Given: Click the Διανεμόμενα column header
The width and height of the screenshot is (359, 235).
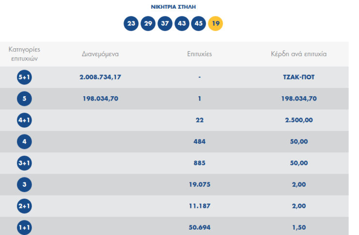Looking at the screenshot, I should click(x=100, y=54).
